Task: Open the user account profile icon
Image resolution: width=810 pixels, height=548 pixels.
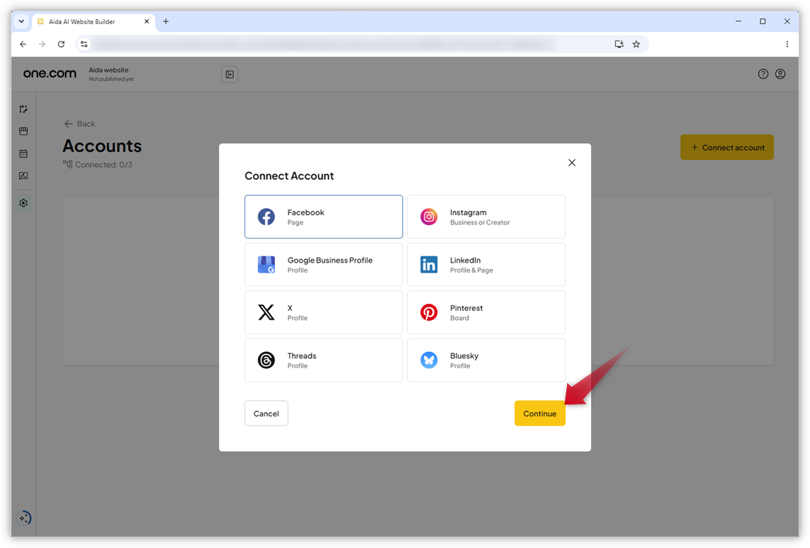Action: [x=780, y=74]
